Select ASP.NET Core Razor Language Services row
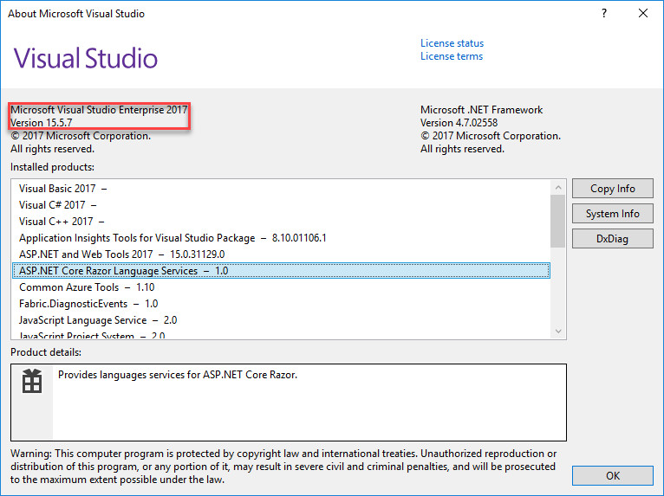The width and height of the screenshot is (664, 496). click(x=281, y=271)
